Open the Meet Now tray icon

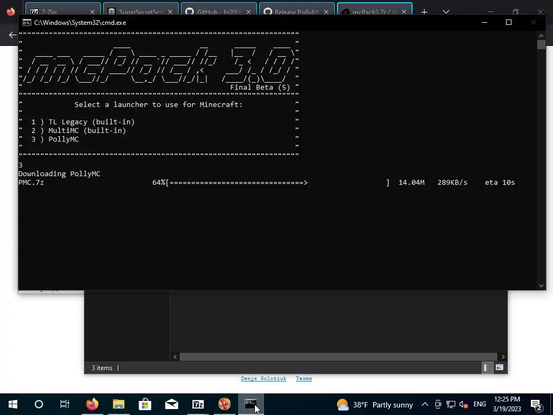pyautogui.click(x=438, y=404)
